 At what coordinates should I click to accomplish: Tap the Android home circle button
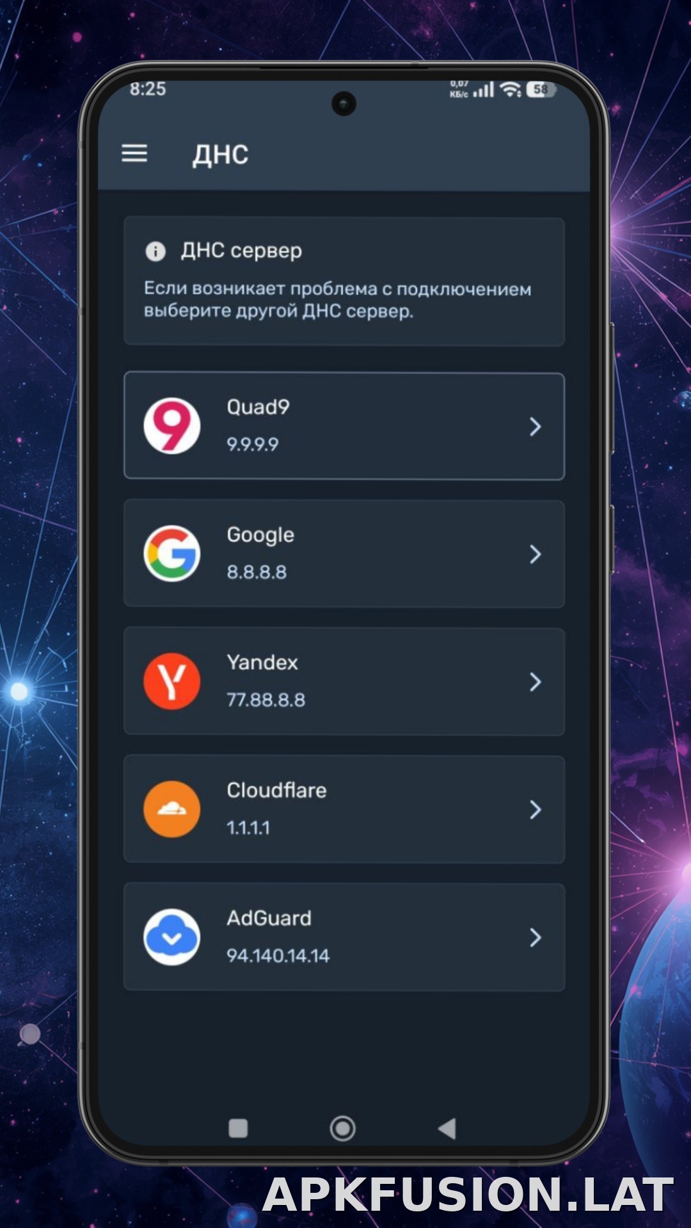pyautogui.click(x=342, y=1129)
